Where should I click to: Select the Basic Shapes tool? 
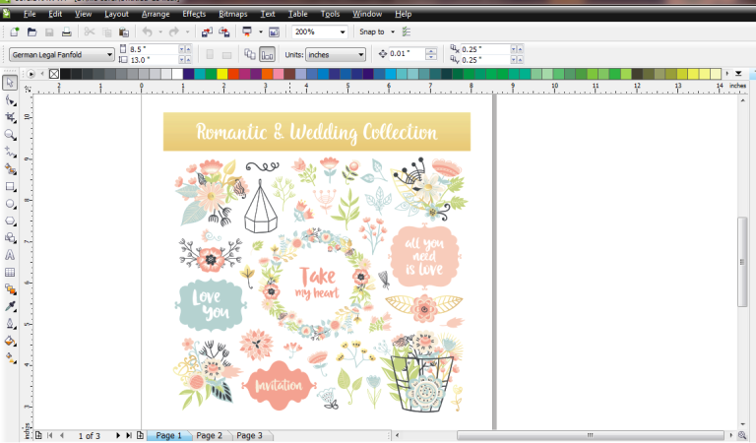(10, 238)
